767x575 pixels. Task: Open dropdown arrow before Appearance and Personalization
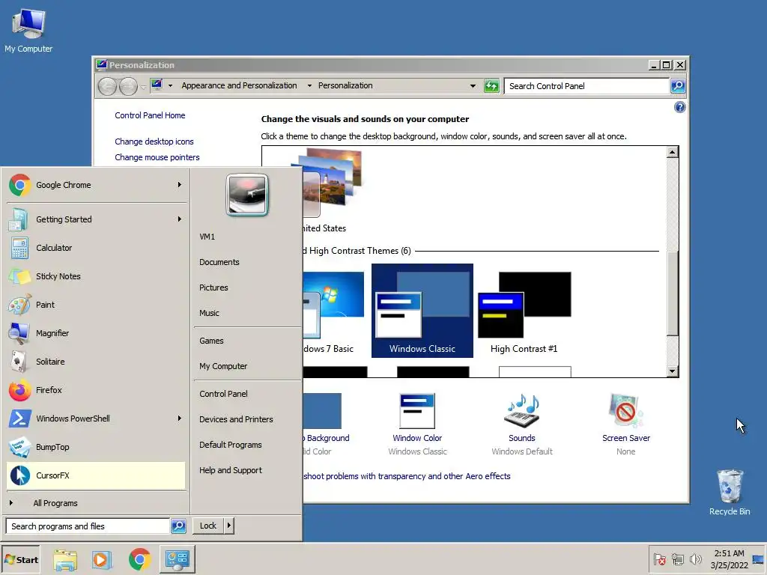pyautogui.click(x=170, y=85)
